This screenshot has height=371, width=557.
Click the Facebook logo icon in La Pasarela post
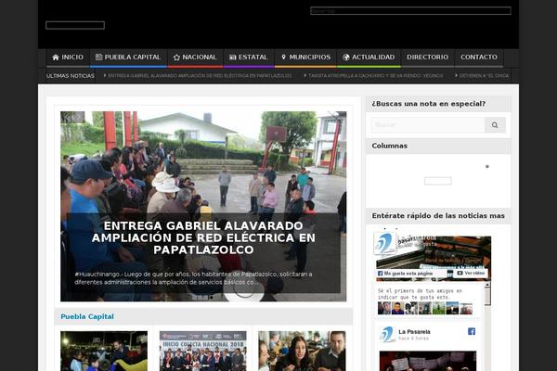(472, 332)
